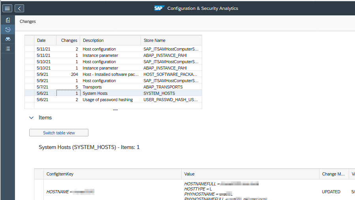Open the list view sidebar icon
Image resolution: width=355 pixels, height=200 pixels.
pyautogui.click(x=8, y=49)
